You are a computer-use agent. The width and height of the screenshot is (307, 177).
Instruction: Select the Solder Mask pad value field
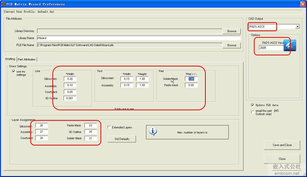click(191, 79)
